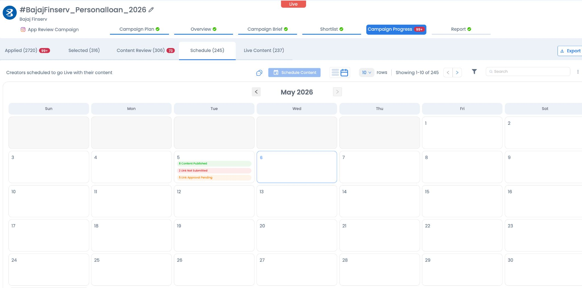Switch to the Live Content (237) tab

point(264,51)
